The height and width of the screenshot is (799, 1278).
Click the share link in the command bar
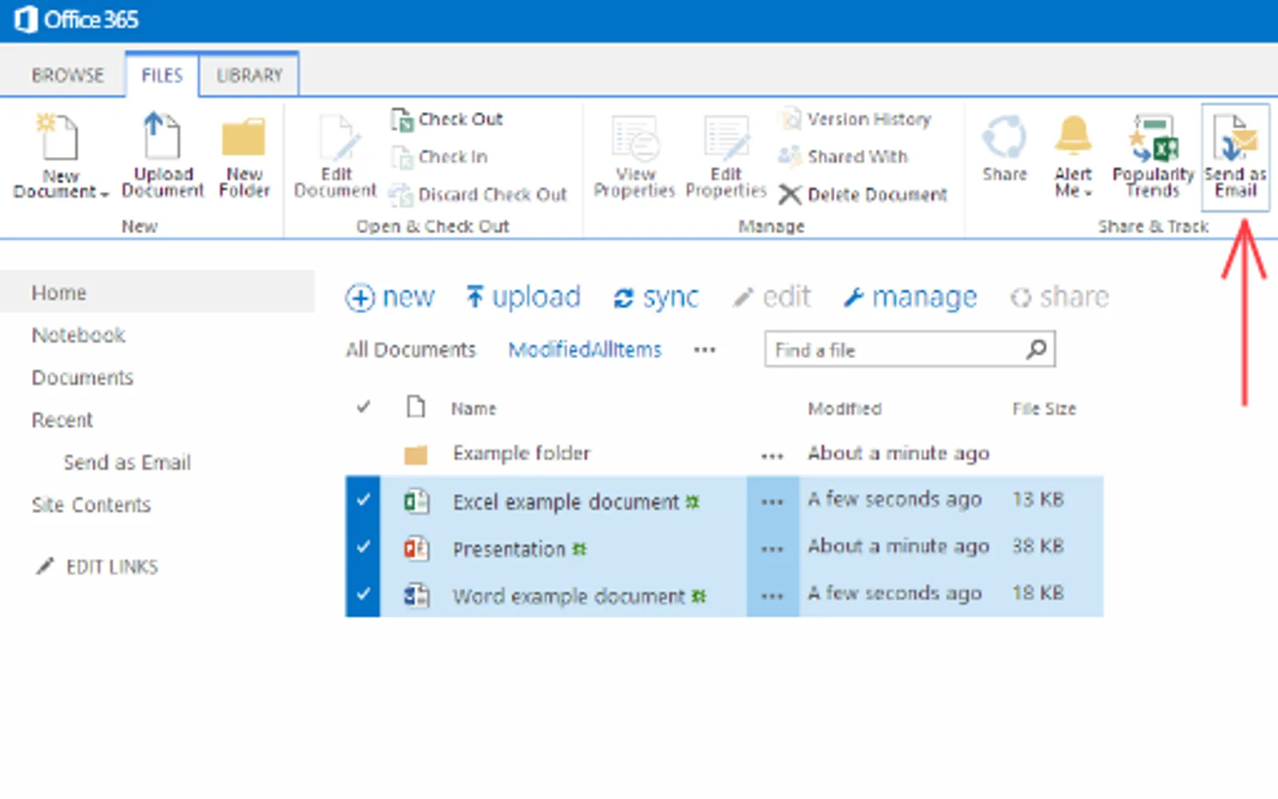pos(1059,297)
